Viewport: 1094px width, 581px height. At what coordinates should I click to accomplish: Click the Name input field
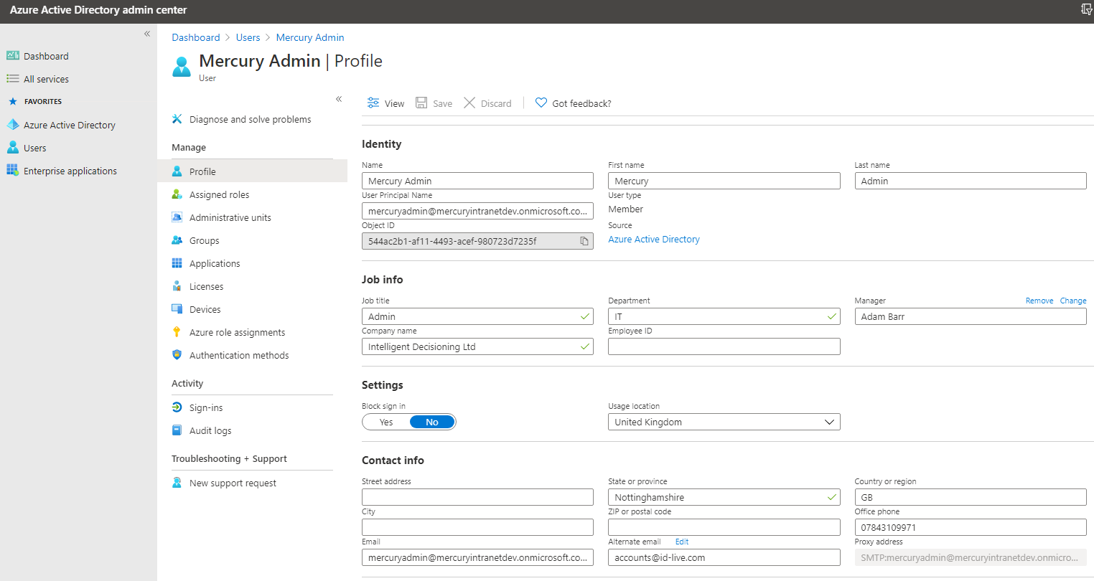(x=477, y=181)
